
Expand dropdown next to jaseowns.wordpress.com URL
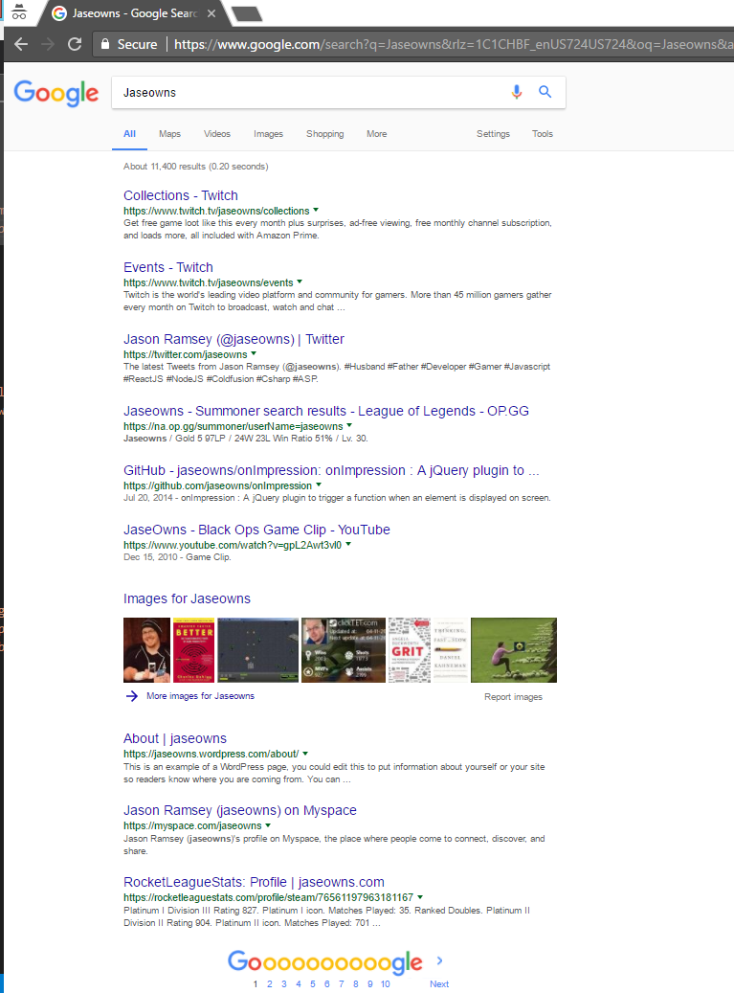305,753
